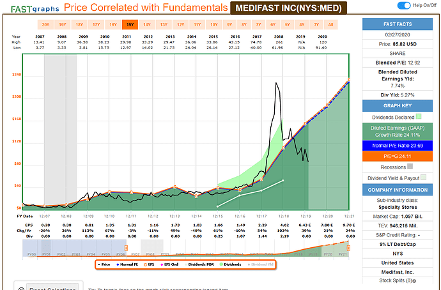Click Normal P/E Ratio 23.69 key
The height and width of the screenshot is (290, 441).
point(398,146)
